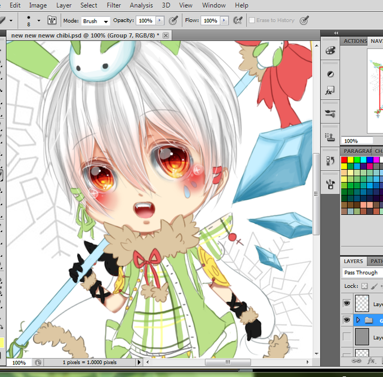Open the Select menu
383x377 pixels.
88,6
